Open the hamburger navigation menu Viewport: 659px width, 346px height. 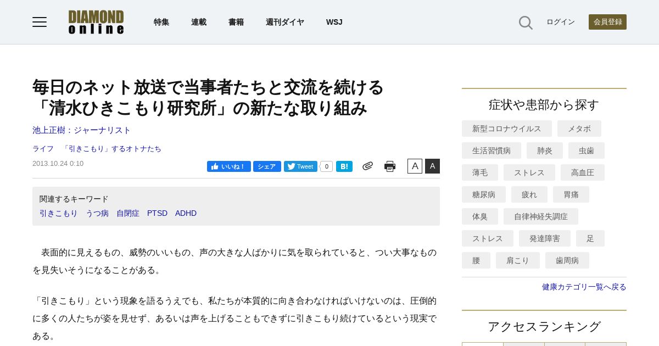(40, 22)
